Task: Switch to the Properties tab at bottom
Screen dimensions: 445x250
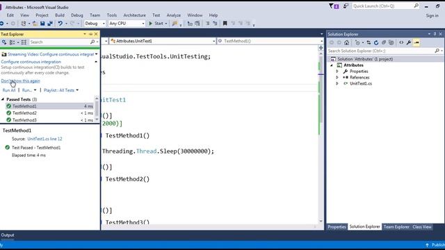Action: tap(337, 227)
